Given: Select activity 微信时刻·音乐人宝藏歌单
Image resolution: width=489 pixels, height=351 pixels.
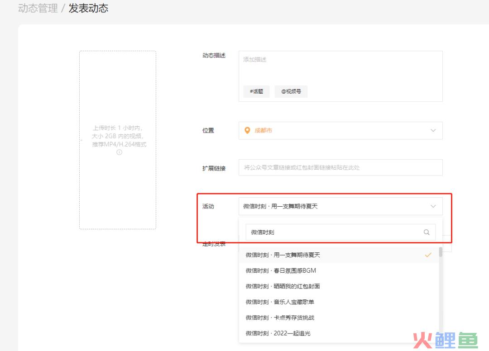Looking at the screenshot, I should [339, 302].
